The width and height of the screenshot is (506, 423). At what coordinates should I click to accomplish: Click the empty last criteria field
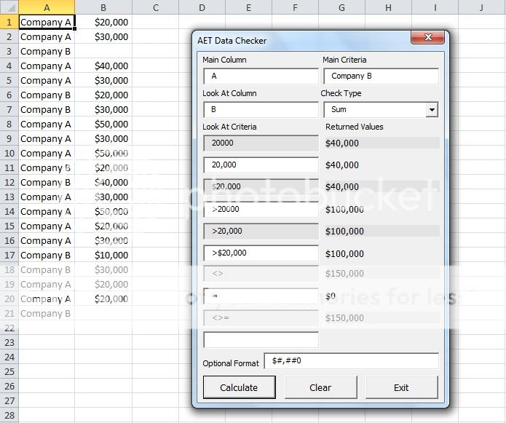pos(261,340)
